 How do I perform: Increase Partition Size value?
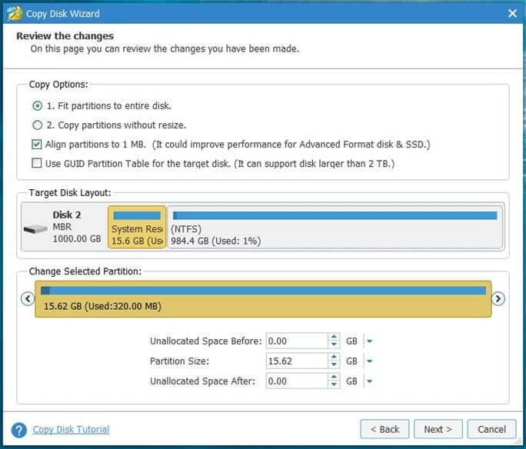coord(334,358)
